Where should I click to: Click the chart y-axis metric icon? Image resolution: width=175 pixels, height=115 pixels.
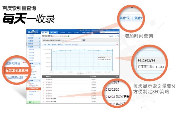(50, 49)
